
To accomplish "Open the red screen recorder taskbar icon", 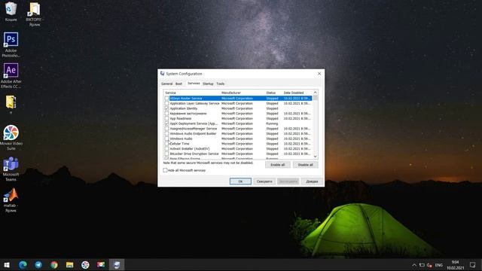I will coord(101,265).
